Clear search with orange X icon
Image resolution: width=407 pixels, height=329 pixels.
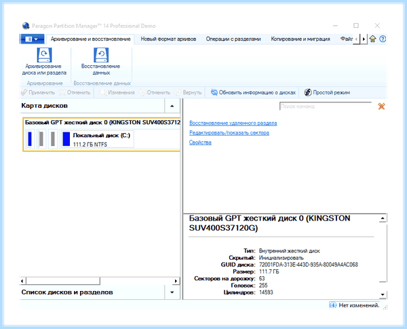(x=381, y=107)
